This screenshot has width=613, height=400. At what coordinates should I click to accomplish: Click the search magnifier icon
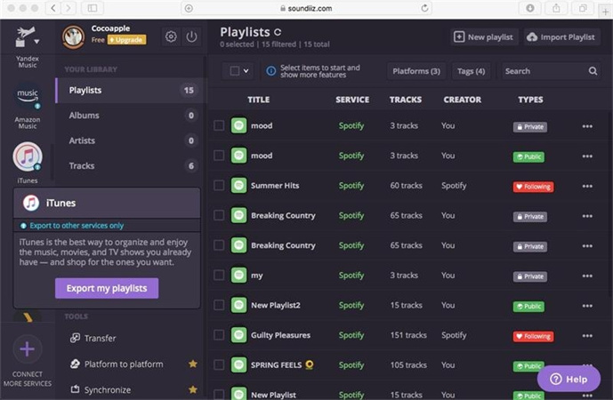pos(593,71)
